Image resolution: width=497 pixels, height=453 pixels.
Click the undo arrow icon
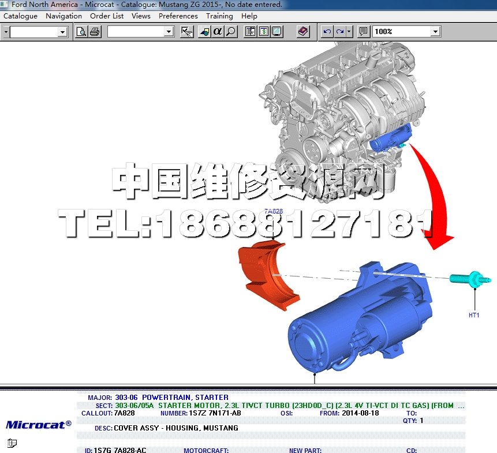pos(327,32)
